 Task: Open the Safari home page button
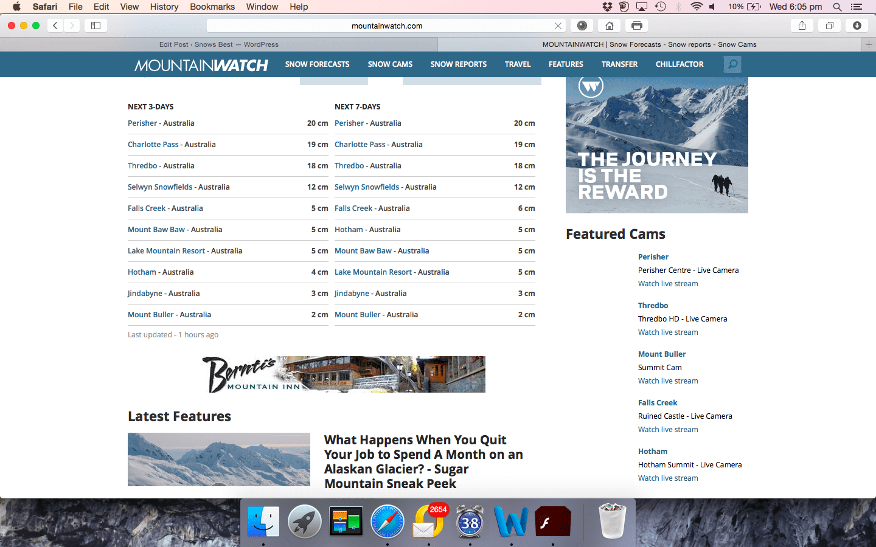click(609, 26)
